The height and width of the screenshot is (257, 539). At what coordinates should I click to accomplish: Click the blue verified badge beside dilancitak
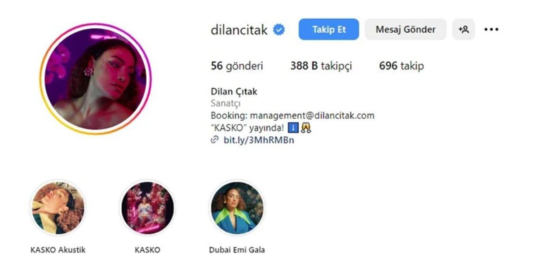[279, 30]
